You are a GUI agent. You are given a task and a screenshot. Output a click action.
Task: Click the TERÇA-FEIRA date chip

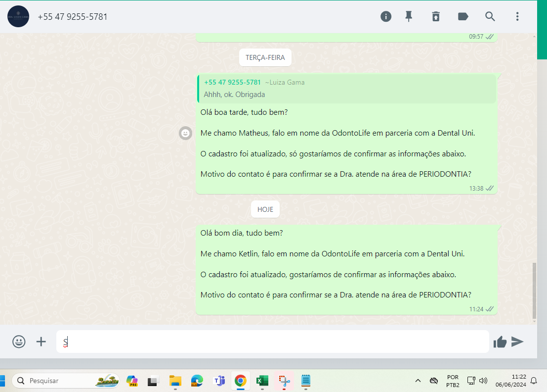point(265,57)
